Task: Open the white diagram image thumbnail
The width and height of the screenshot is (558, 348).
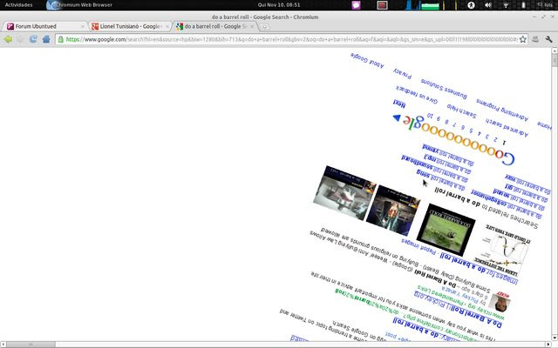Action: [502, 250]
